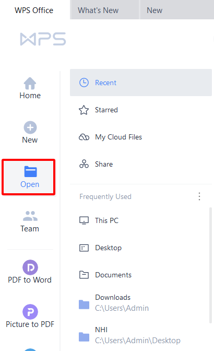Open Documents location label
The height and width of the screenshot is (351, 214).
[113, 275]
